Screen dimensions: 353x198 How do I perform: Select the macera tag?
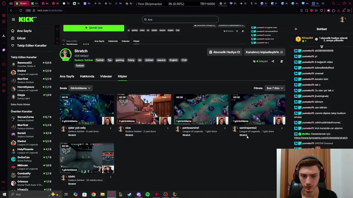tap(161, 60)
